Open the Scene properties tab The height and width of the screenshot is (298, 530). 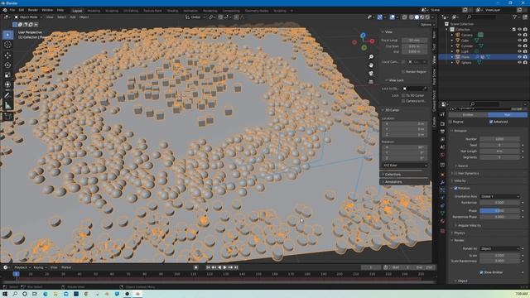coord(442,147)
